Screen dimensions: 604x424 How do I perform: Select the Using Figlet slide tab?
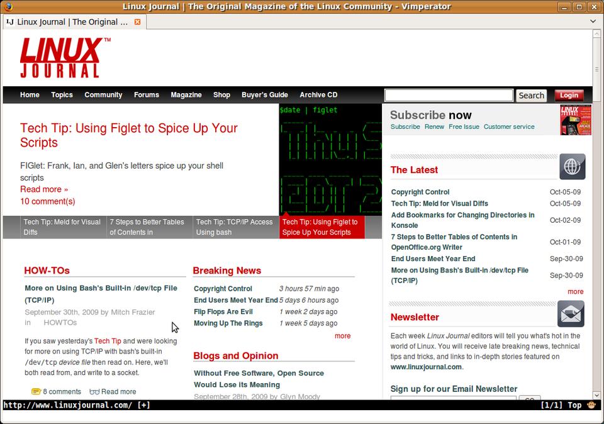coord(322,227)
